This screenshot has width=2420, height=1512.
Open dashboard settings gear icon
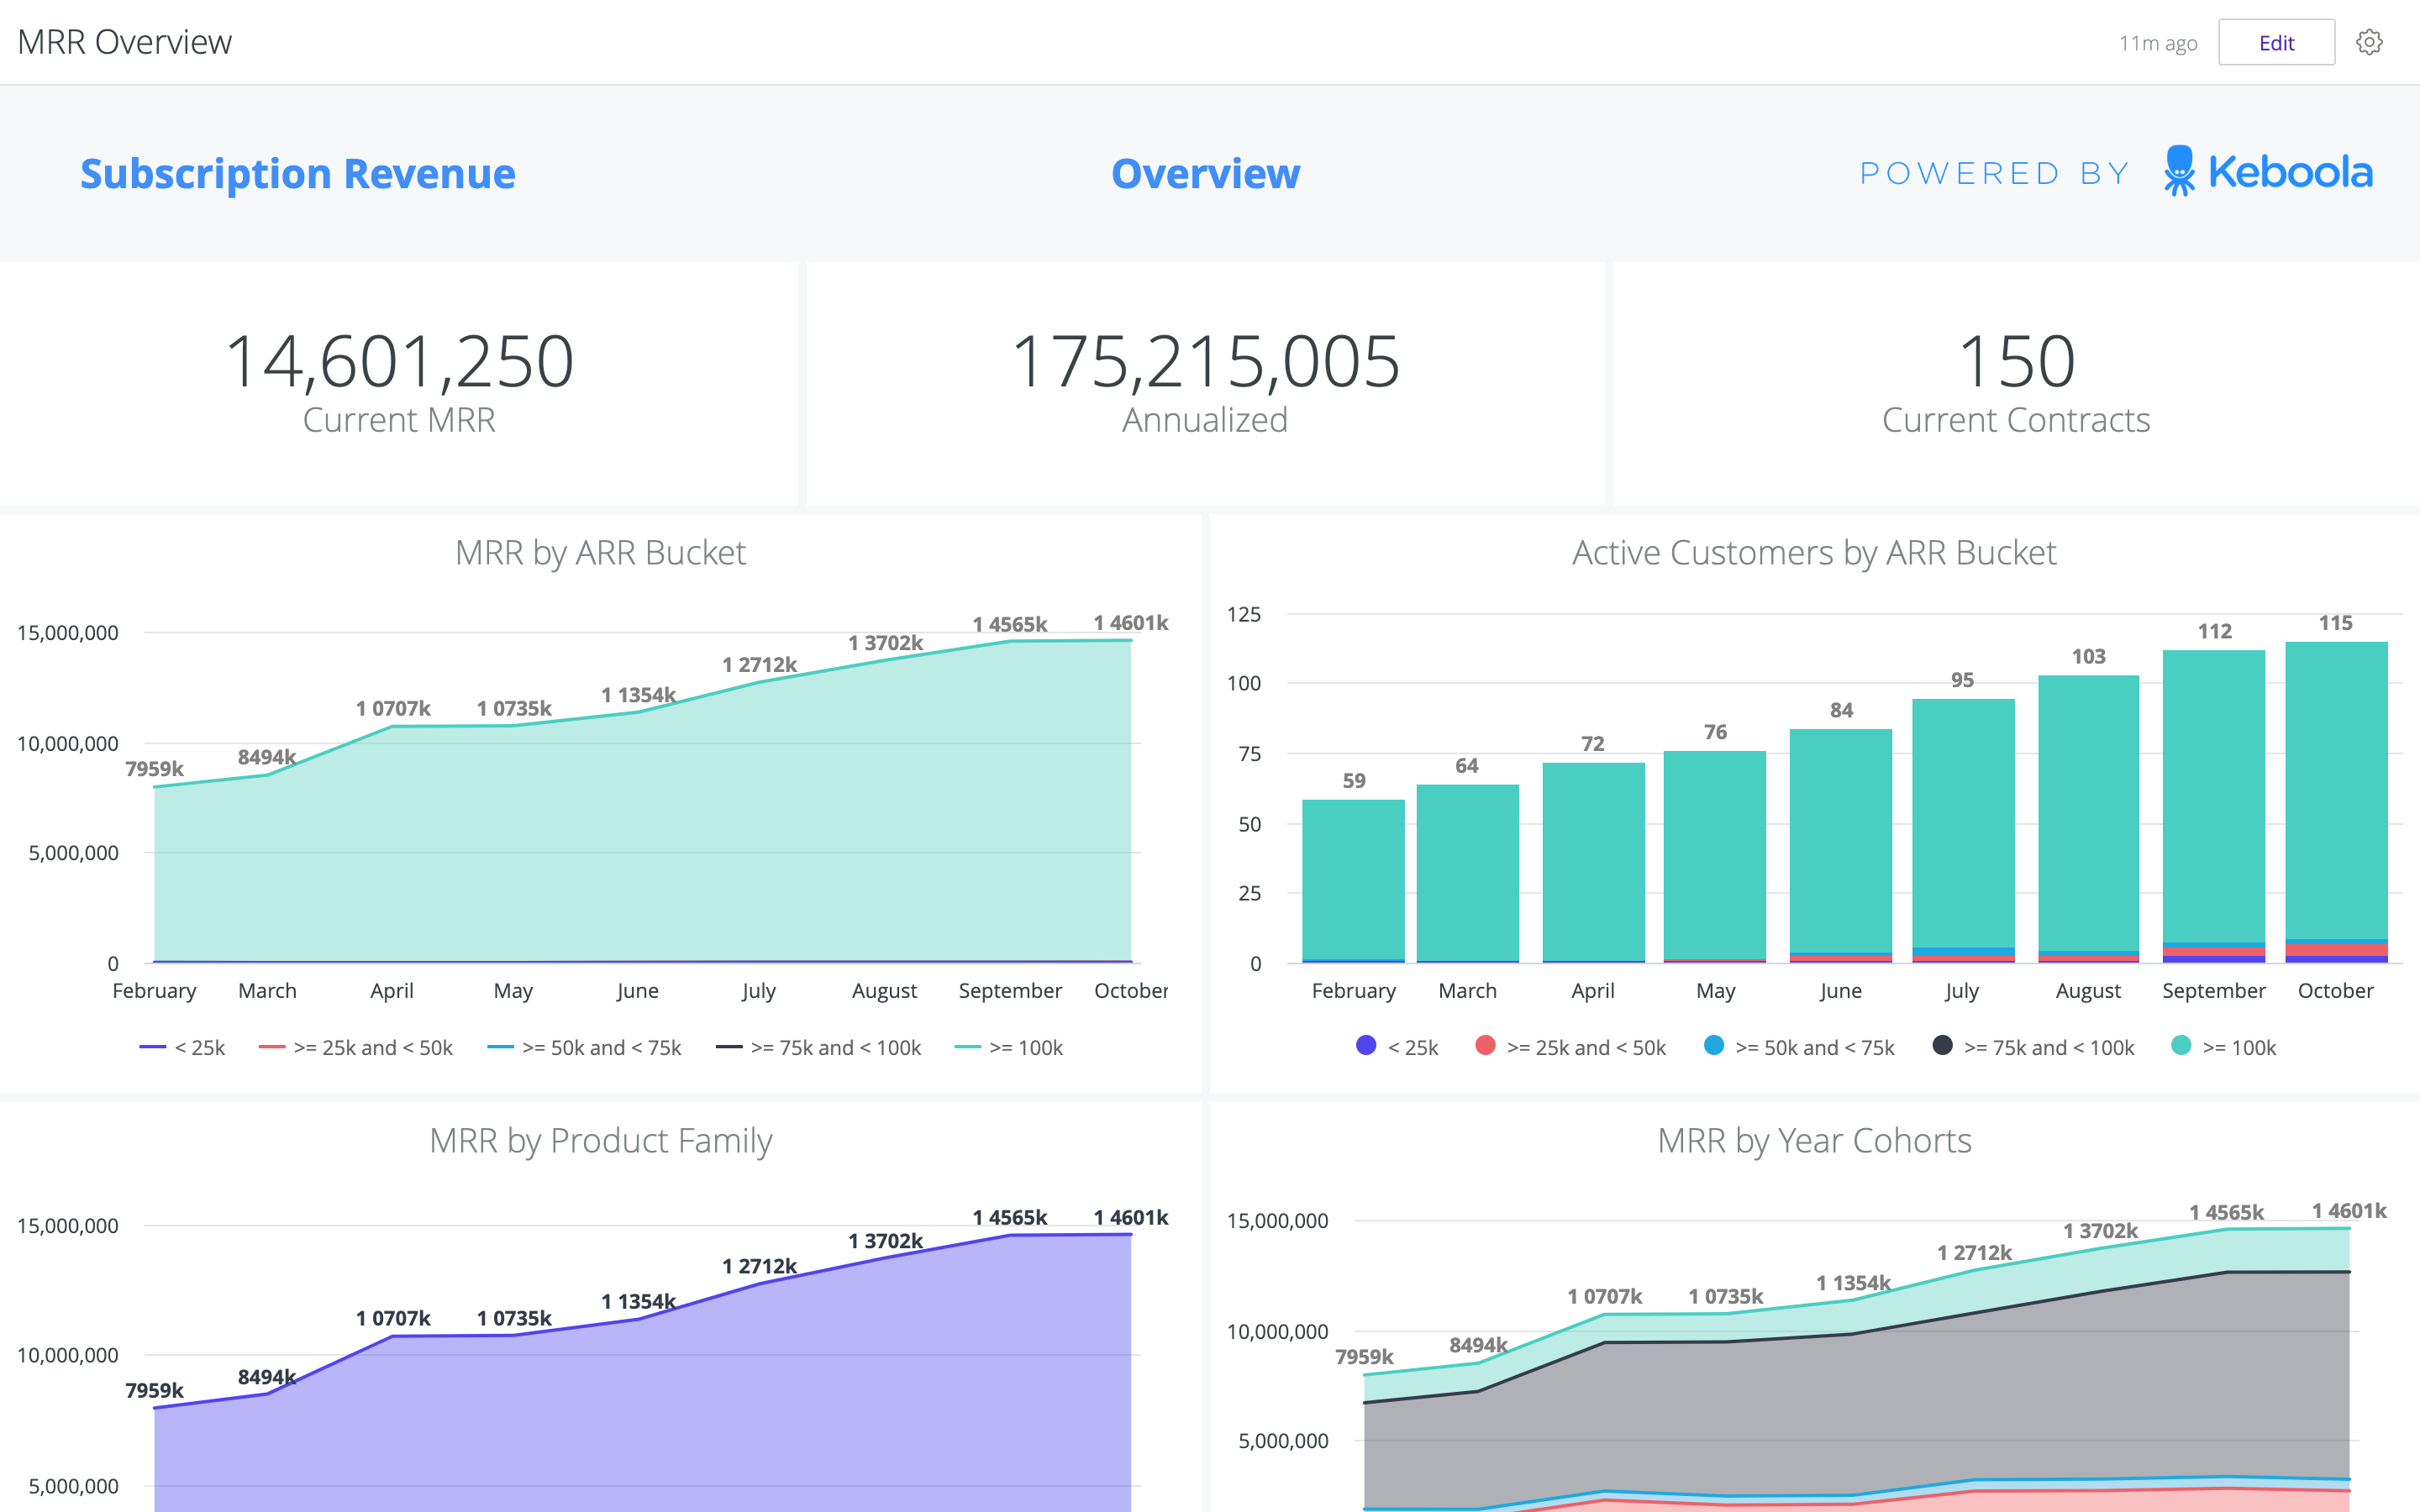[x=2369, y=42]
